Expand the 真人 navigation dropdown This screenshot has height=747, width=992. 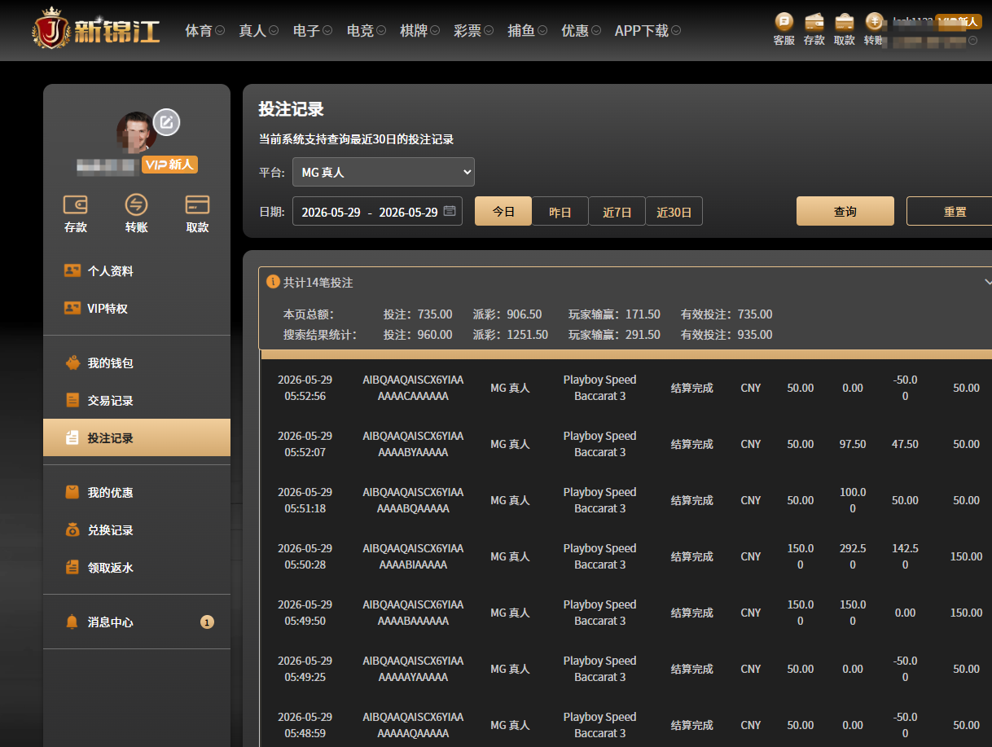pos(259,30)
